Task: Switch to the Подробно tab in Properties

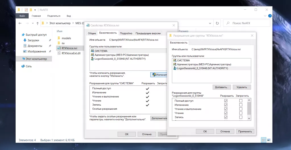Action: pos(126,33)
